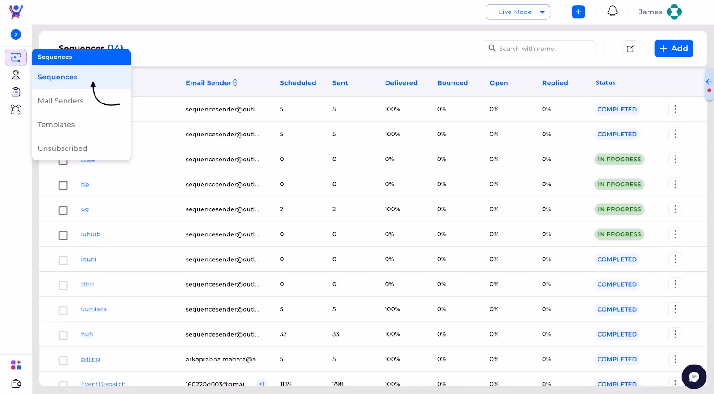Open the Sequences sidebar icon
This screenshot has height=394, width=714.
click(16, 57)
